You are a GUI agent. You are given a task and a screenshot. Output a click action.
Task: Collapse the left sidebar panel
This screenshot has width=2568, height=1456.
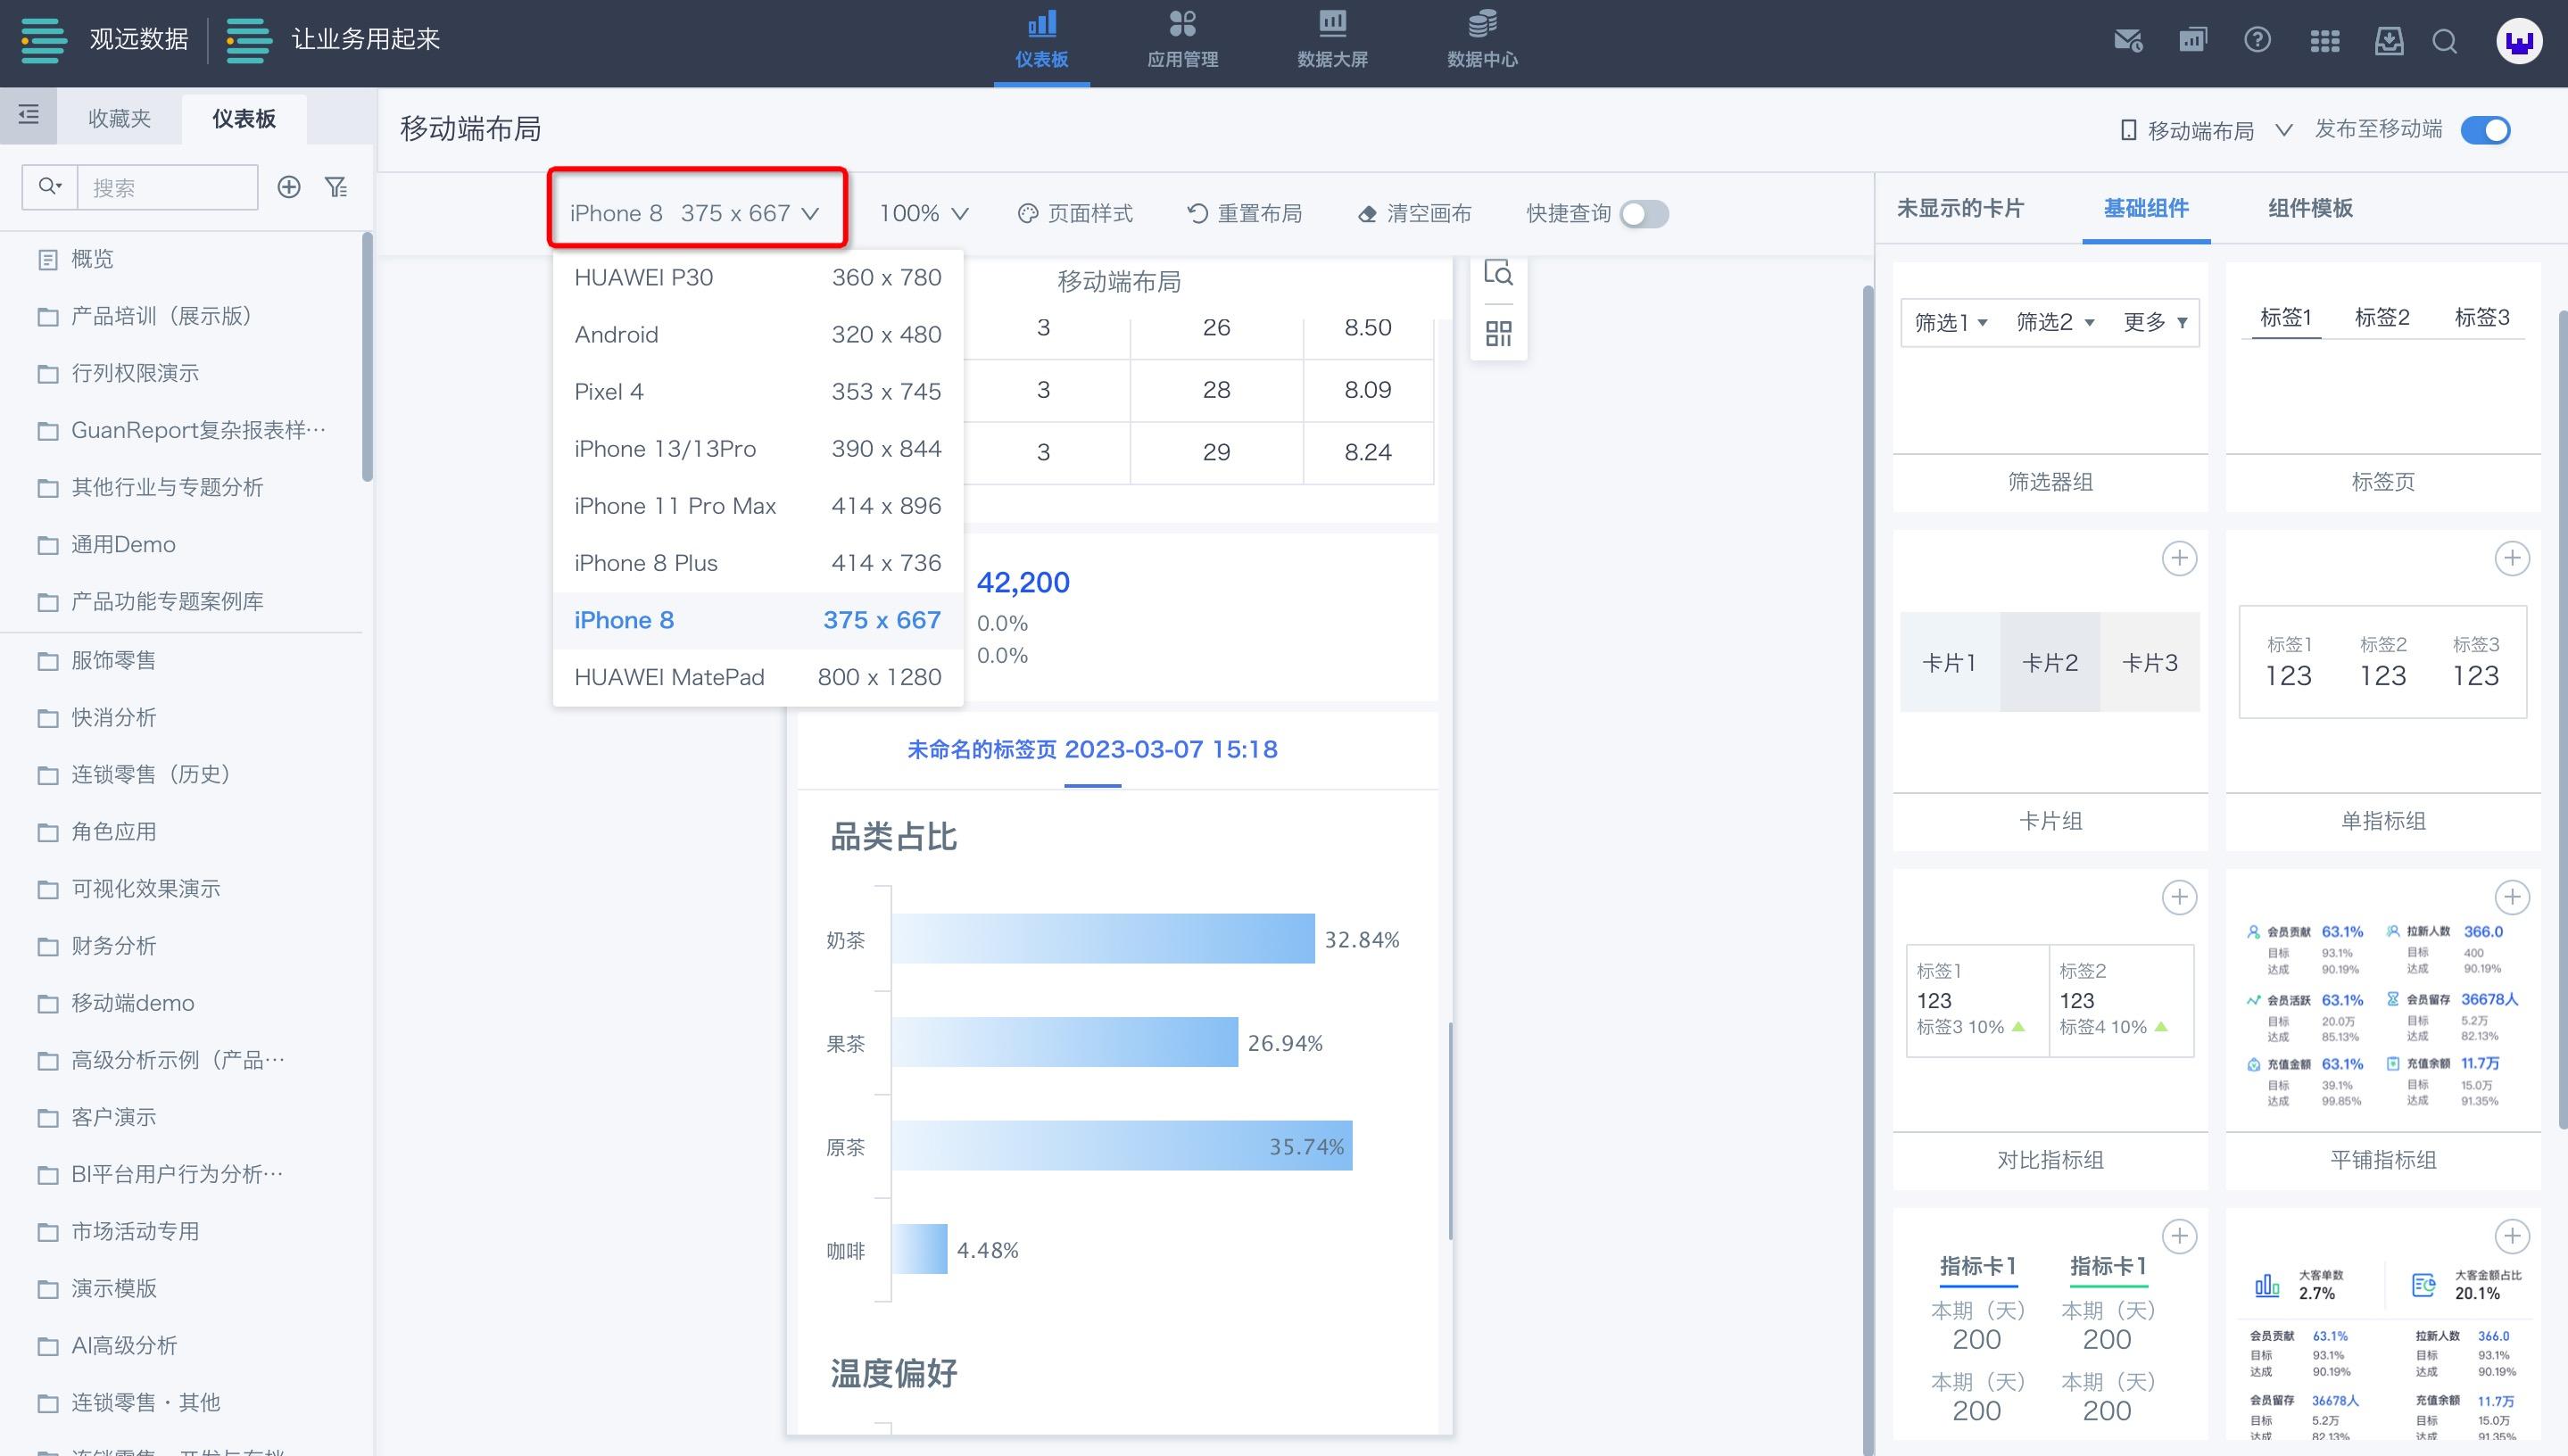pyautogui.click(x=29, y=115)
